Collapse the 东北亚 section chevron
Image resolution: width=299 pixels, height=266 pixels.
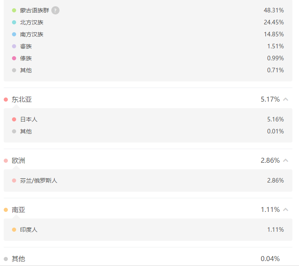285,99
